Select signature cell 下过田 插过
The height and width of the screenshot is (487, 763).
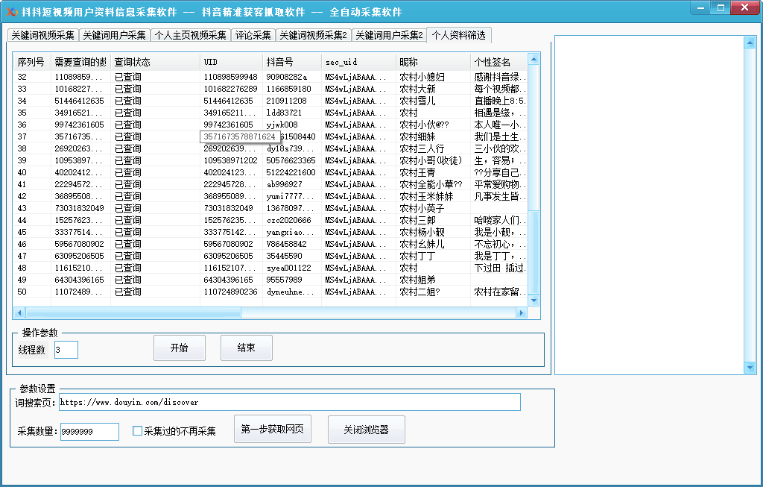pos(500,268)
